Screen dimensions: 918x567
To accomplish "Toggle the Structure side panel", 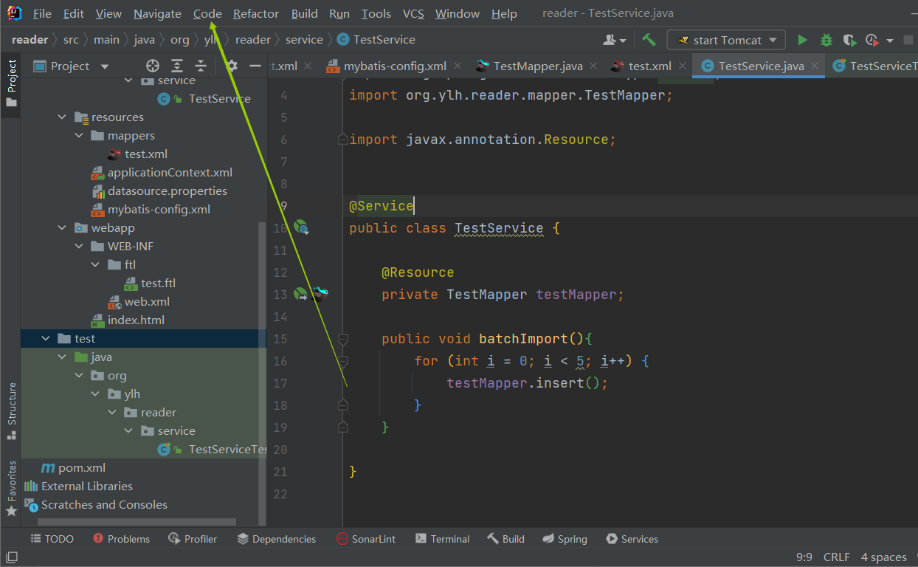I will [11, 411].
